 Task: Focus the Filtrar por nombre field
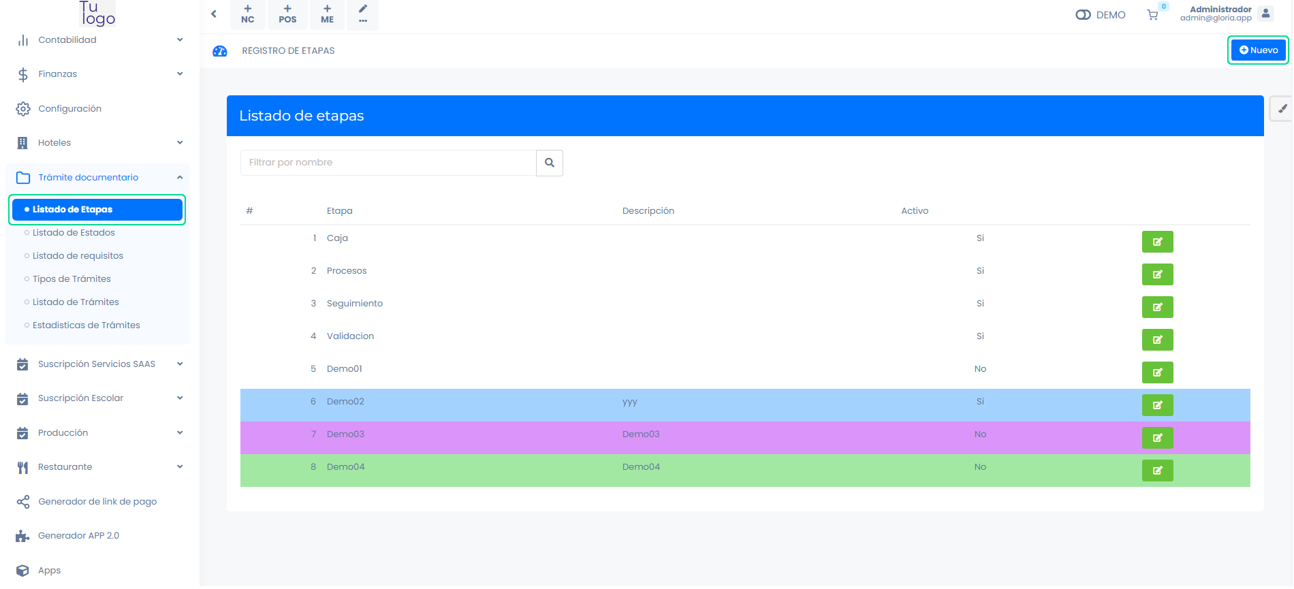click(x=388, y=163)
